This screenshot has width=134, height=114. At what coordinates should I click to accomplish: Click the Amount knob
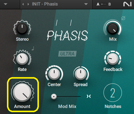[x=22, y=93]
